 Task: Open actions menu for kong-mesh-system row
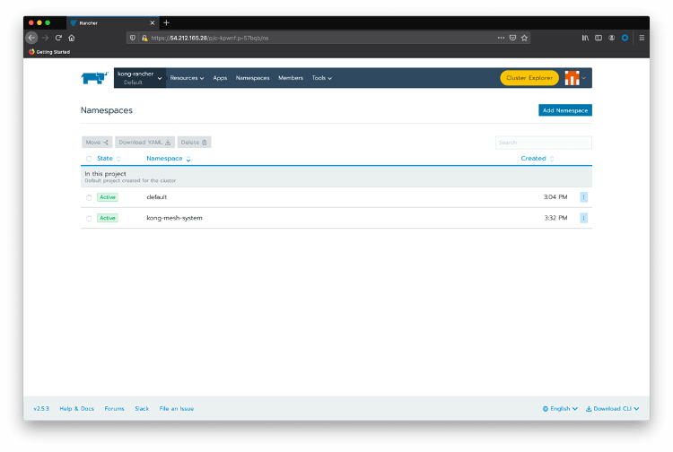tap(583, 218)
